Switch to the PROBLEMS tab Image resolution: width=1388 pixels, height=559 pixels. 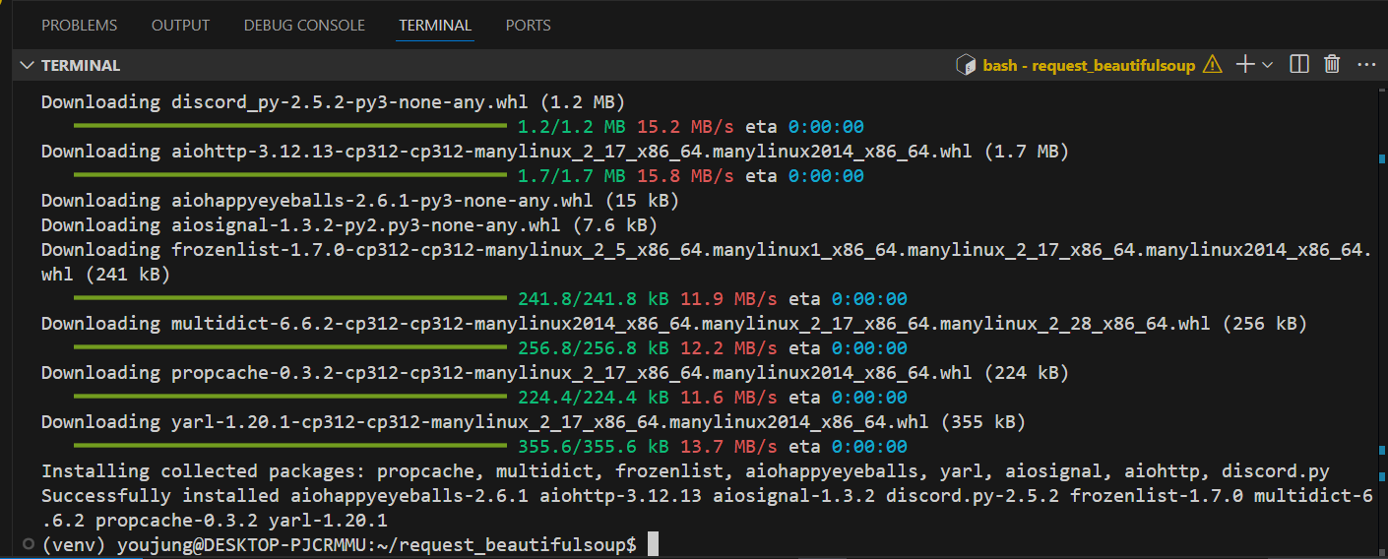tap(79, 26)
